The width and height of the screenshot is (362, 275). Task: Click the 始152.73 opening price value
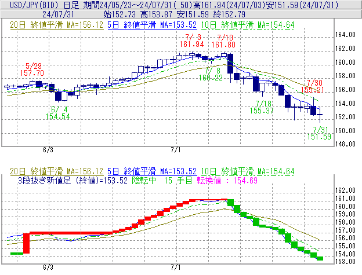(x=120, y=14)
